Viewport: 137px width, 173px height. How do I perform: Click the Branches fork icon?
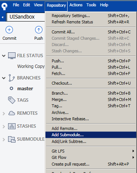click(11, 78)
